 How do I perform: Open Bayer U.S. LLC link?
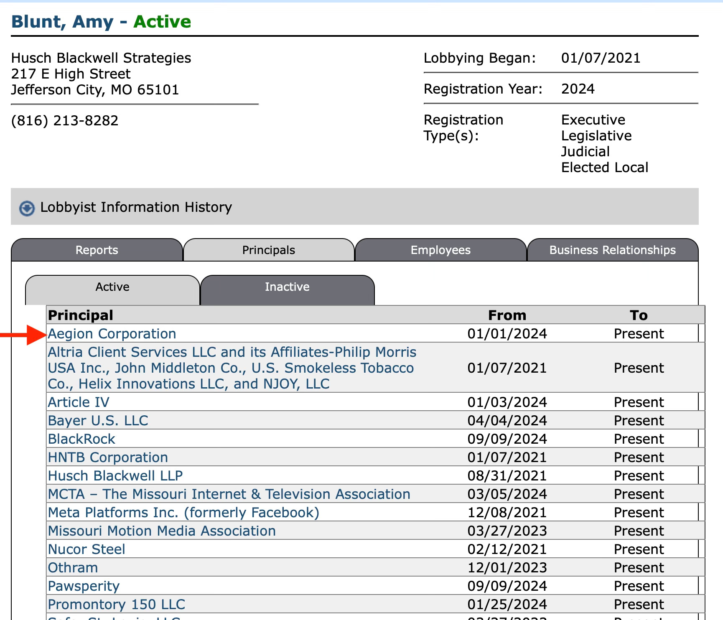[x=98, y=421]
